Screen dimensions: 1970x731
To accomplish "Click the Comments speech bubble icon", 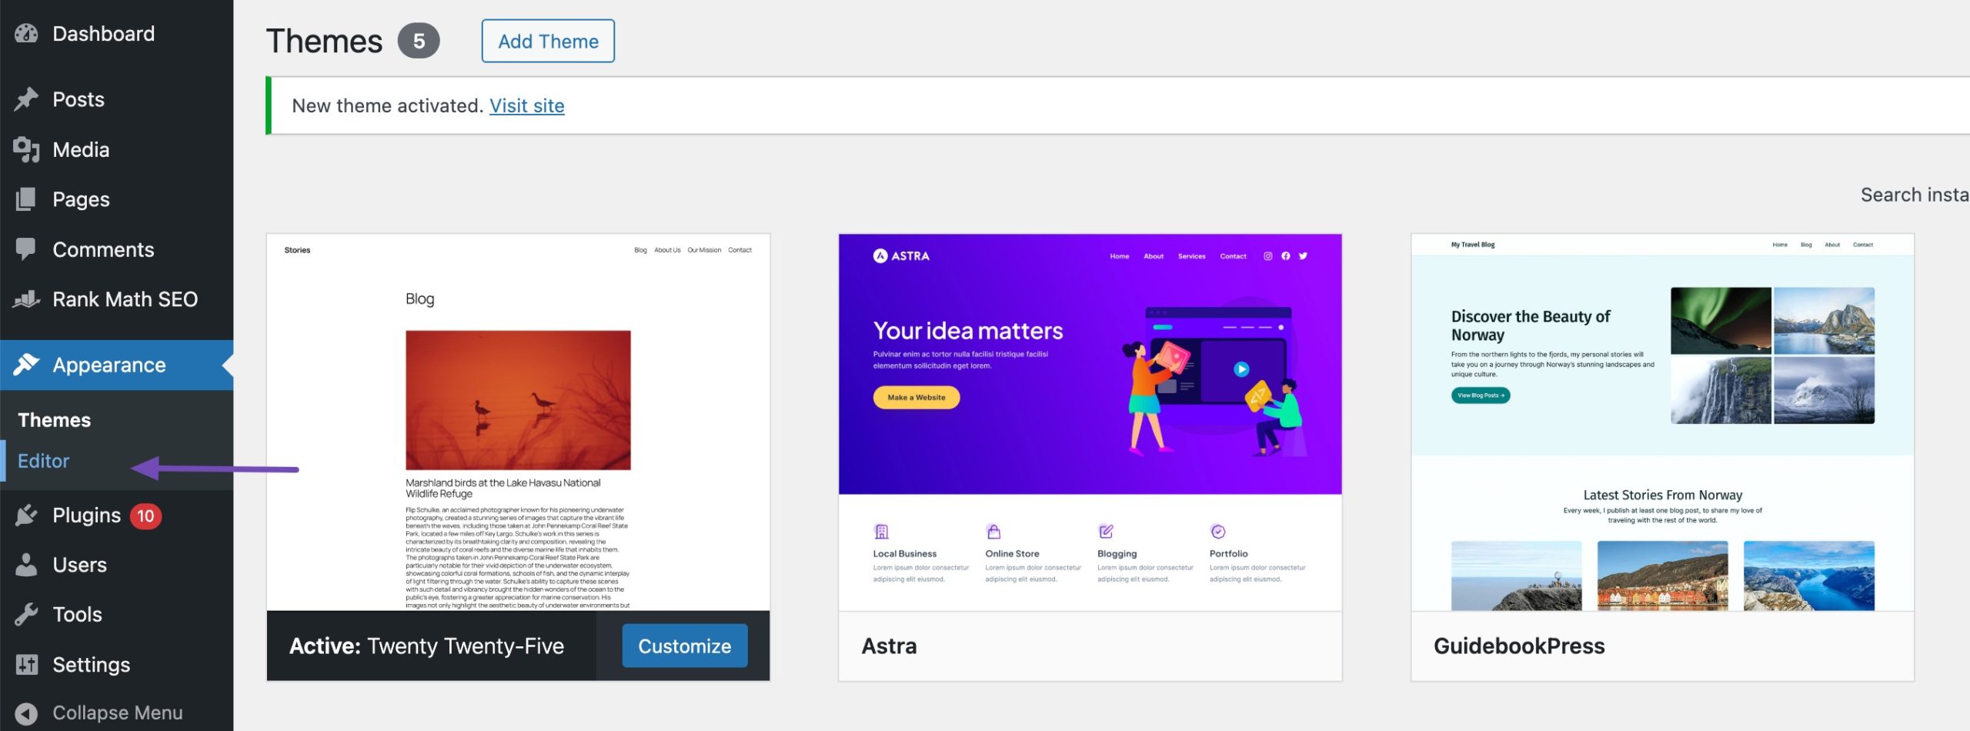I will pyautogui.click(x=26, y=249).
